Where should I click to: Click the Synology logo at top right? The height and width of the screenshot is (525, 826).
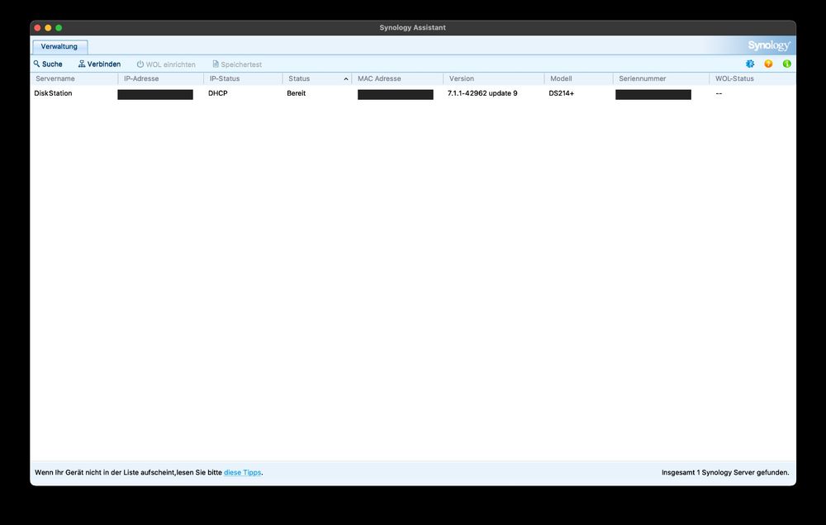point(768,45)
